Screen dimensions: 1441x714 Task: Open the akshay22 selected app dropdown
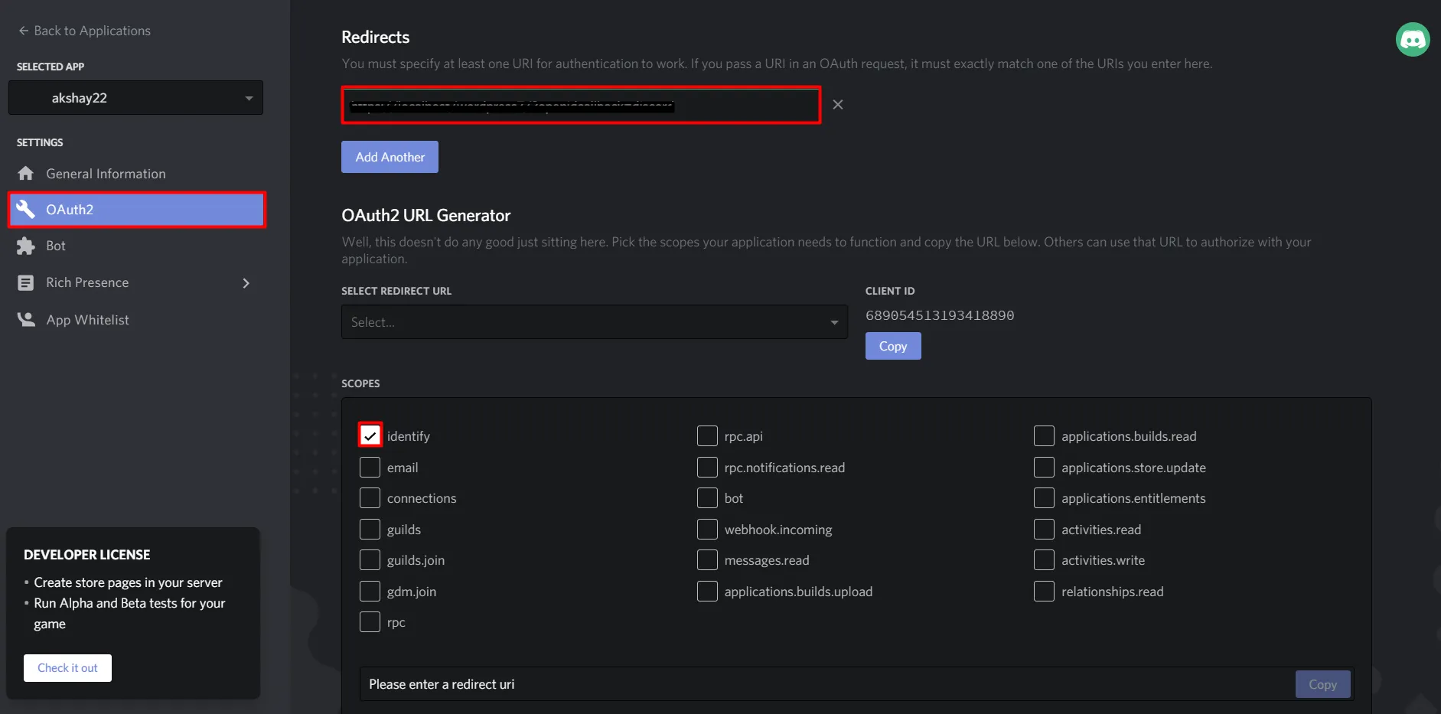pyautogui.click(x=135, y=98)
